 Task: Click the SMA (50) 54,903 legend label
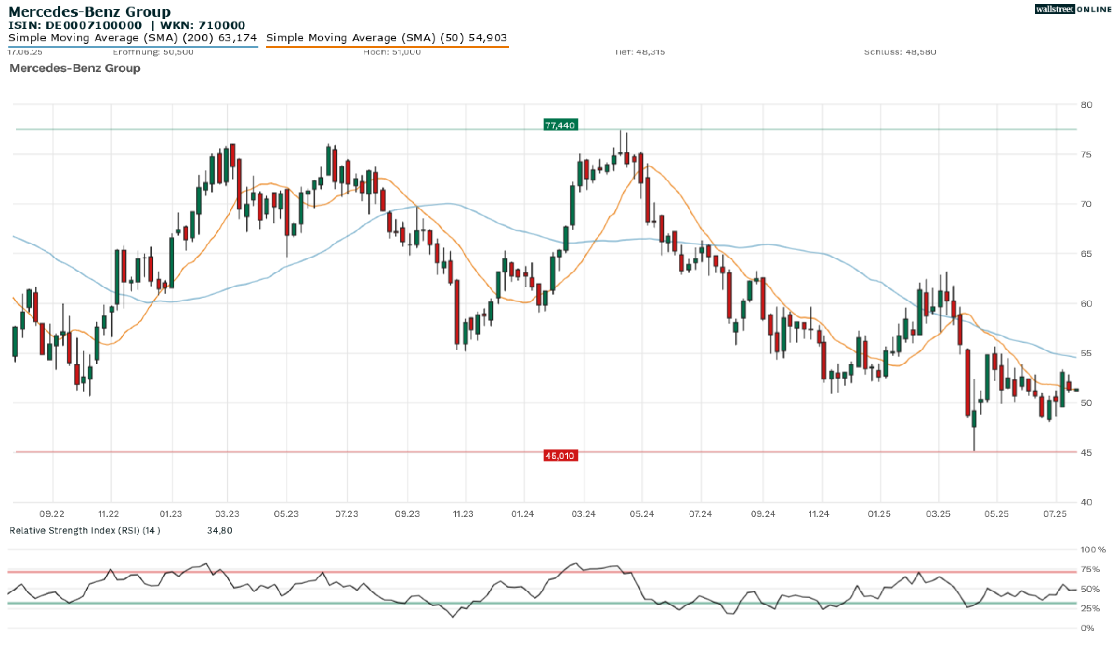point(386,38)
